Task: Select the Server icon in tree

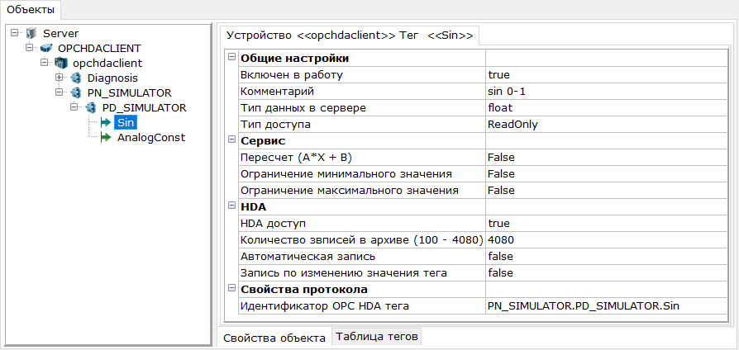Action: (x=31, y=33)
